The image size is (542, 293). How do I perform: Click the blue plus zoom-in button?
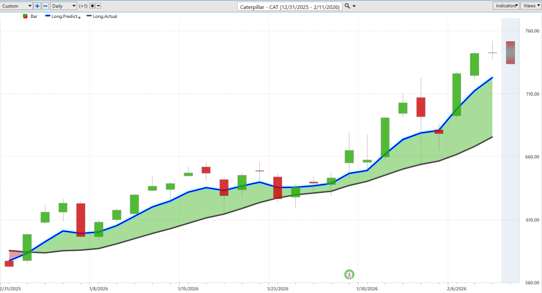tap(37, 6)
